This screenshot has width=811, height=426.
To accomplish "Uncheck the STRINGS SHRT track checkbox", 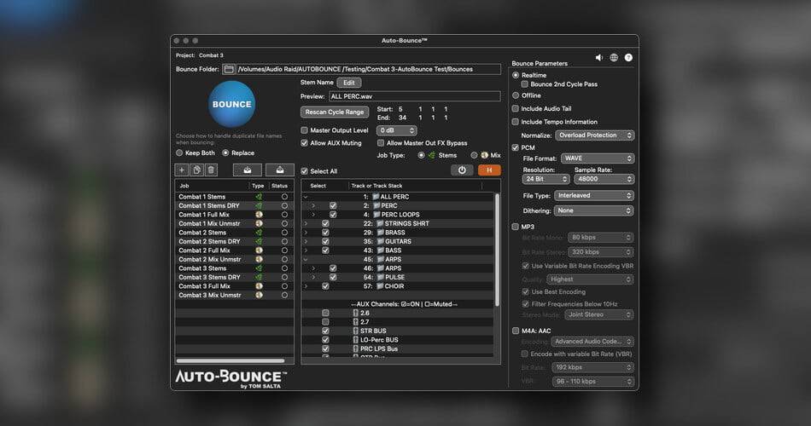I will [325, 223].
